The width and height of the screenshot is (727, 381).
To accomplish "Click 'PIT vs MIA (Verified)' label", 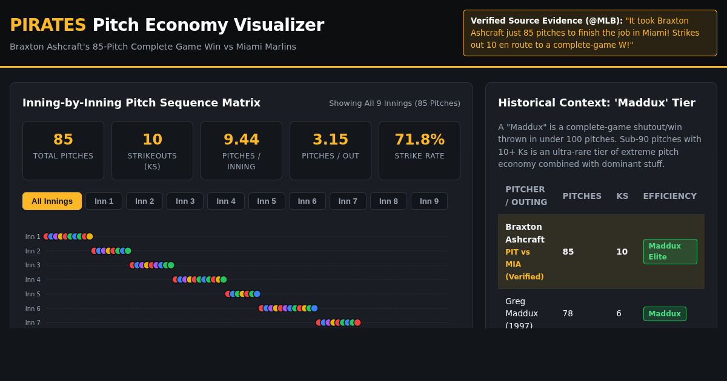I will (x=525, y=264).
